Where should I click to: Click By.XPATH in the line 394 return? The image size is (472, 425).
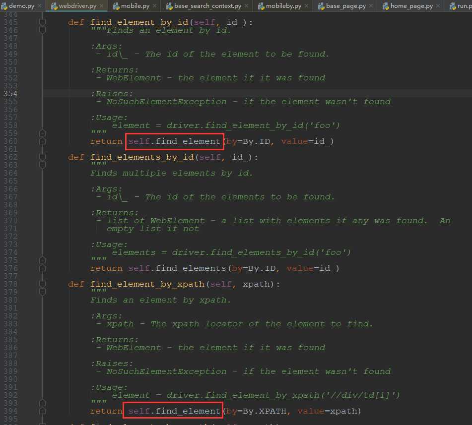[x=265, y=411]
